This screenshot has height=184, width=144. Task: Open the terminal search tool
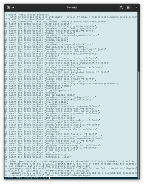pyautogui.click(x=121, y=8)
